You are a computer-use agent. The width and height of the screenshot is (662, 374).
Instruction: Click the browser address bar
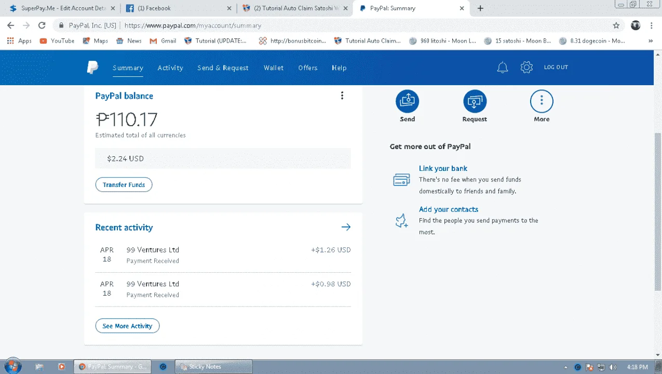tap(332, 25)
